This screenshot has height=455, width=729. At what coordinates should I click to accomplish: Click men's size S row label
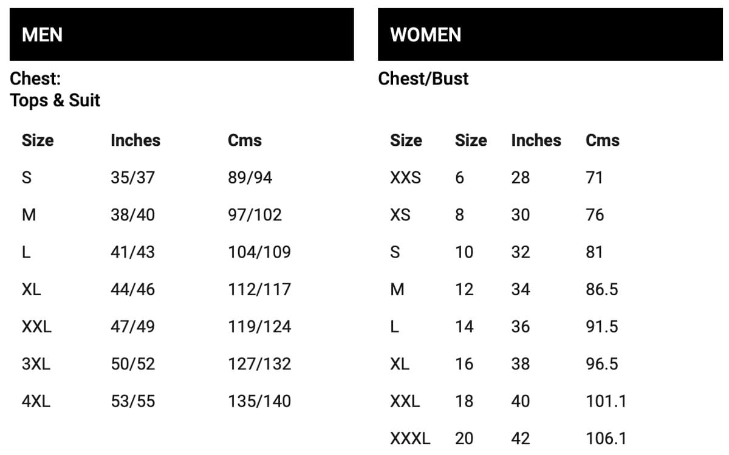26,178
